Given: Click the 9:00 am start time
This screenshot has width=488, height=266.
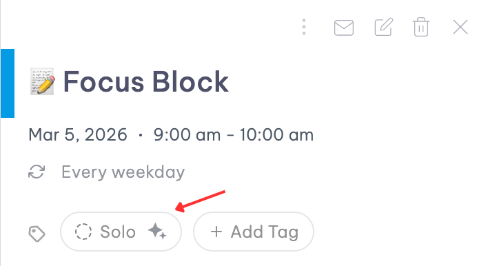Looking at the screenshot, I should [x=187, y=135].
